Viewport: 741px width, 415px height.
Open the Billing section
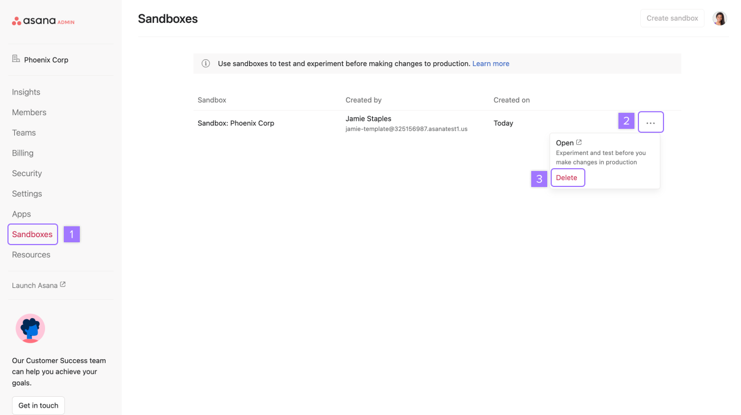point(23,153)
